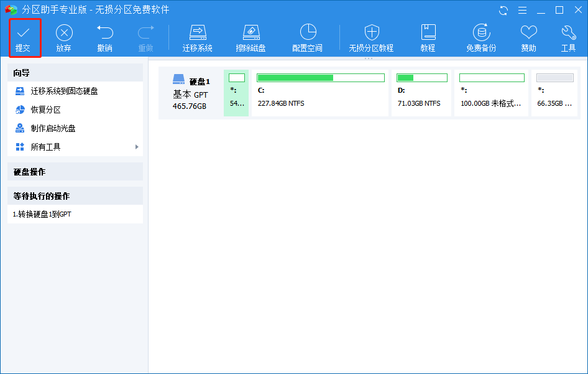The height and width of the screenshot is (374, 588).
Task: Click the 提交 (Apply) checkmark icon
Action: (23, 33)
